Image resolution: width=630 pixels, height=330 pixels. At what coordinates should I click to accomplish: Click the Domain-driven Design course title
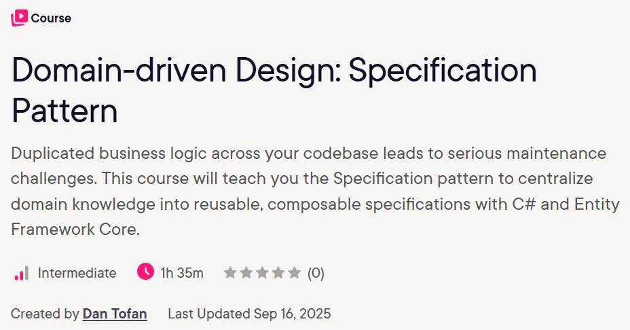tap(274, 90)
